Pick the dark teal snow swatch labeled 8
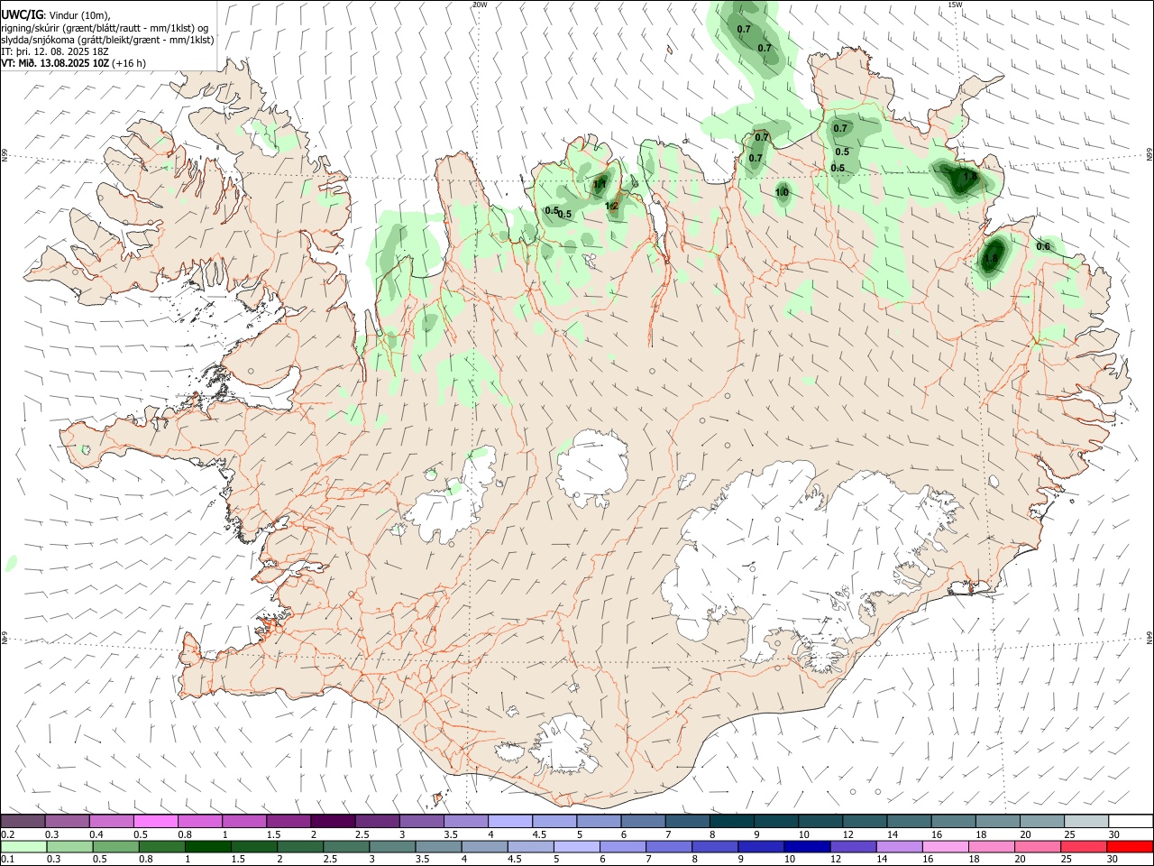This screenshot has height=866, width=1154. click(x=732, y=821)
